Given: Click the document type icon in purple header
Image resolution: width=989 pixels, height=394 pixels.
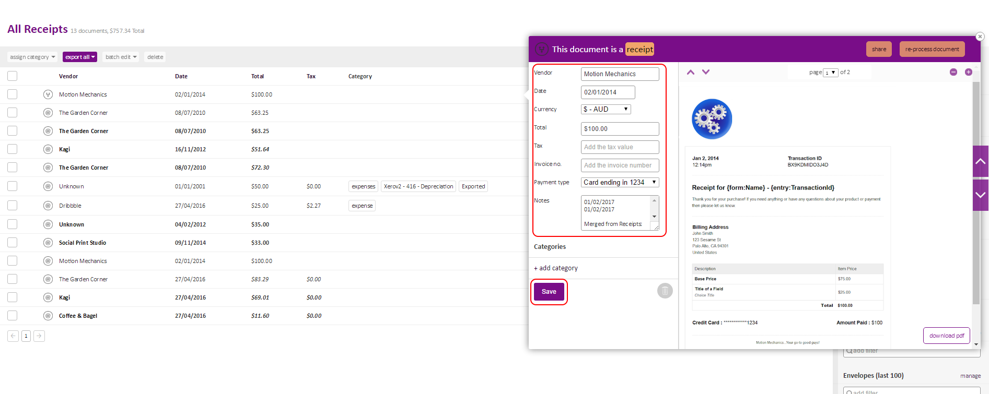Looking at the screenshot, I should coord(542,49).
